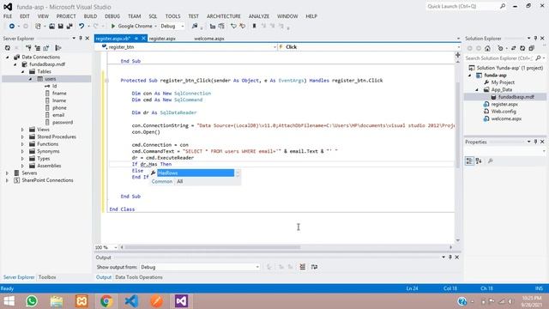Click the New Project toolbar icon
549x309 pixels.
tap(38, 27)
